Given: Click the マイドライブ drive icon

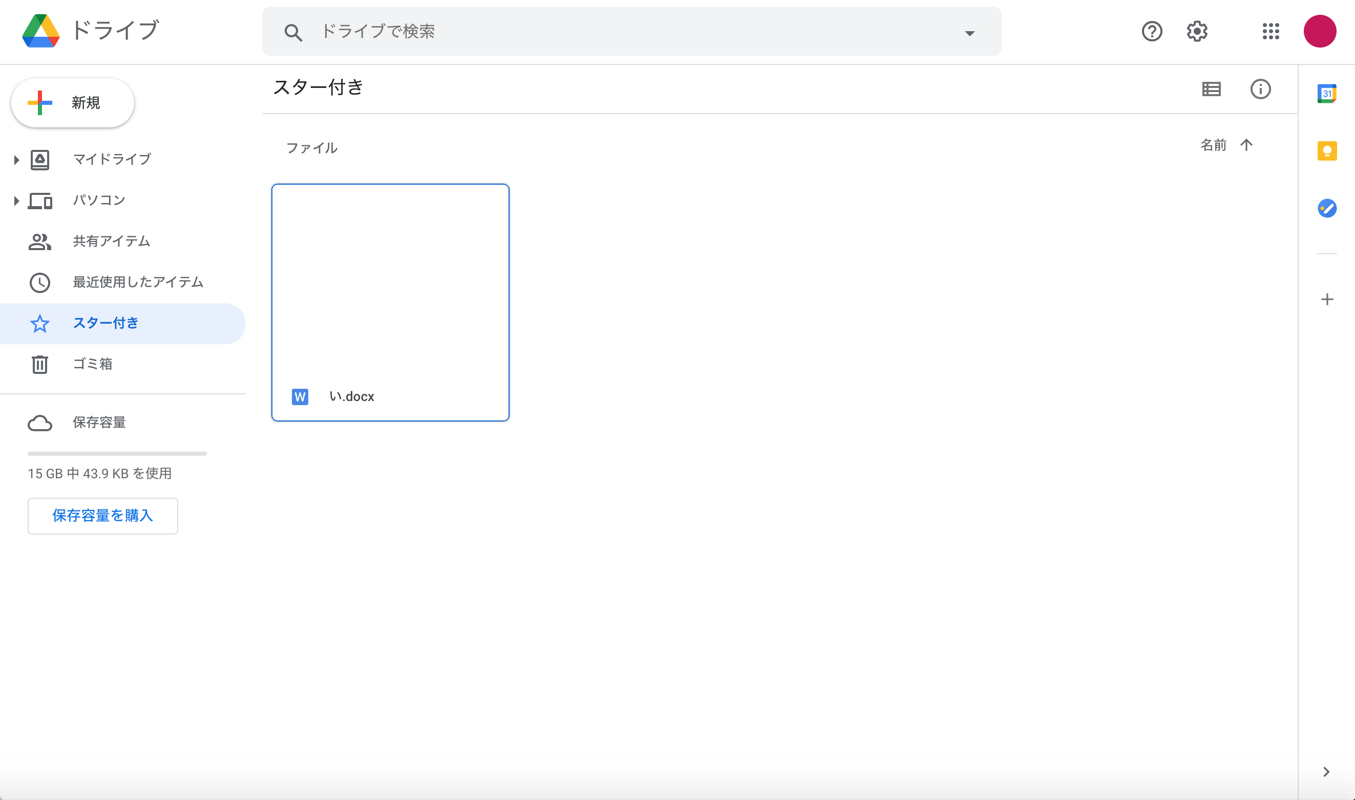Looking at the screenshot, I should [40, 160].
